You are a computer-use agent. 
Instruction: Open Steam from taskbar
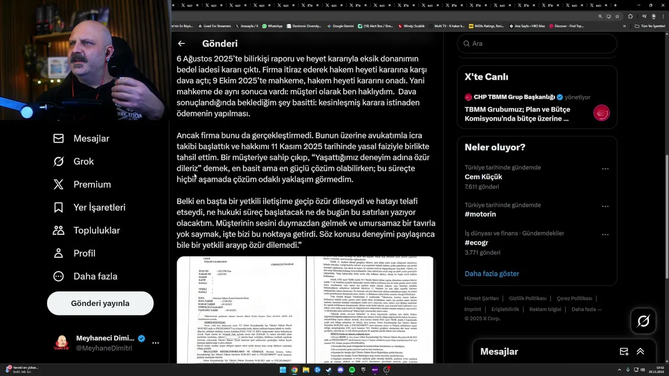click(x=329, y=370)
